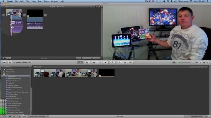The width and height of the screenshot is (211, 118).
Task: Open the camera import window
Action: click(x=4, y=63)
